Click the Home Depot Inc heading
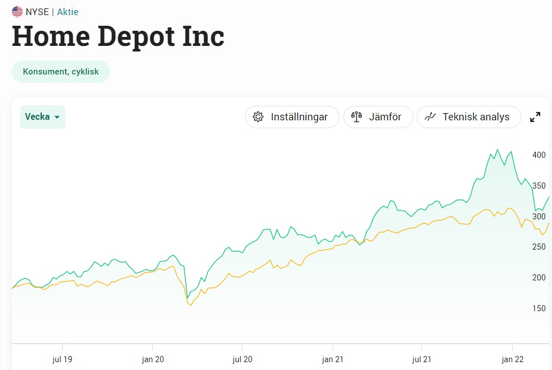552x370 pixels. [x=118, y=36]
